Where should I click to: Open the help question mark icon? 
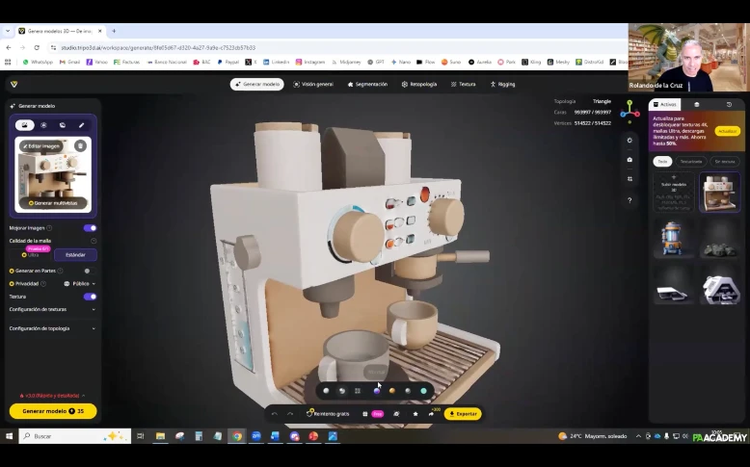pyautogui.click(x=629, y=200)
